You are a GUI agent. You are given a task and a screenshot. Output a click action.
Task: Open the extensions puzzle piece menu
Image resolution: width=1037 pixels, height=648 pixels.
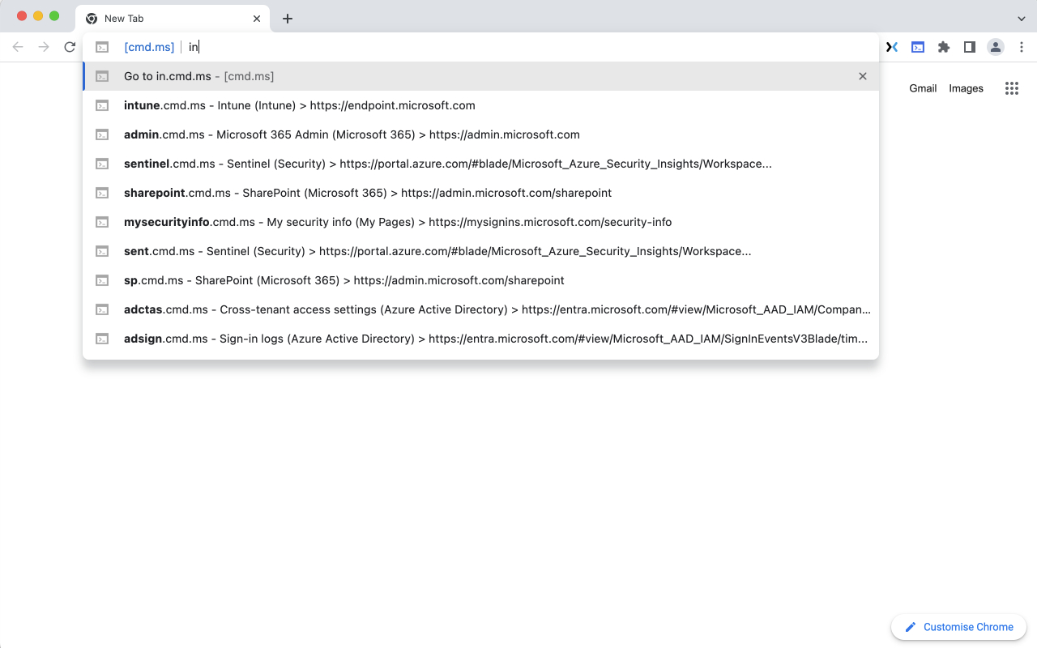tap(944, 47)
